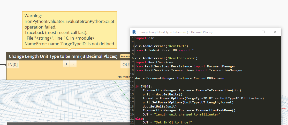288x125 pixels.
Task: Remove an input port with the - button
Action: [x=73, y=64]
